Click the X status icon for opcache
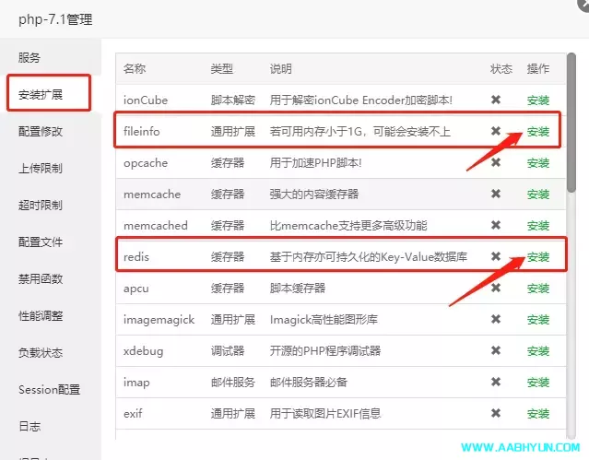Viewport: 589px width, 460px height. coord(496,162)
